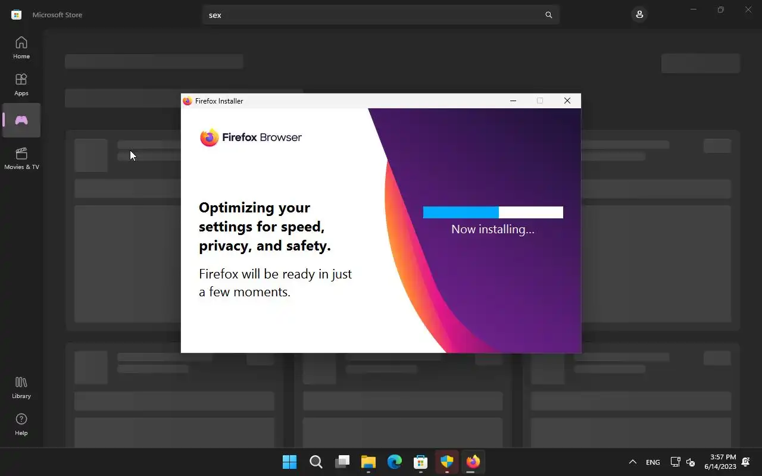Open Task View on taskbar
The width and height of the screenshot is (762, 476).
point(342,462)
